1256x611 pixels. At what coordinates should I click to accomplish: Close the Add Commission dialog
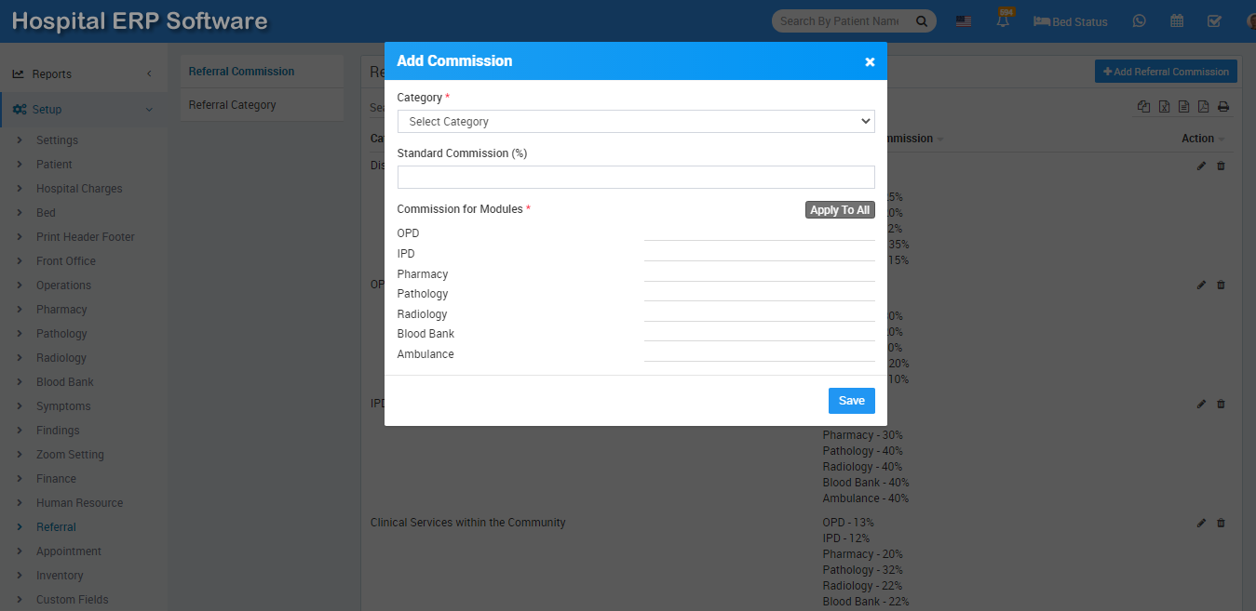pyautogui.click(x=870, y=61)
